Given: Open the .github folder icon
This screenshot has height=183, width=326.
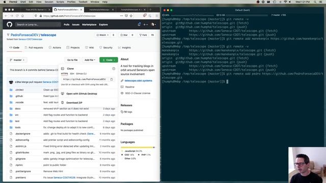Looking at the screenshot, I should point(11,96).
